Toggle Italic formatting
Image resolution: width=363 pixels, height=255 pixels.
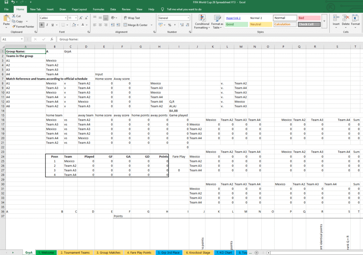pos(47,25)
